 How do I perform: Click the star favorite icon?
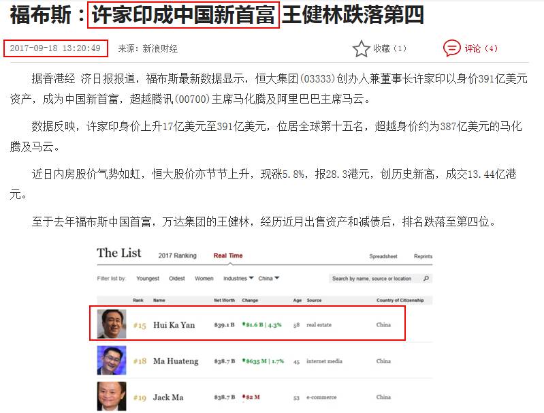[361, 48]
